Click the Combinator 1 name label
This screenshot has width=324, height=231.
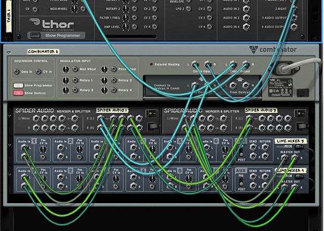43,51
